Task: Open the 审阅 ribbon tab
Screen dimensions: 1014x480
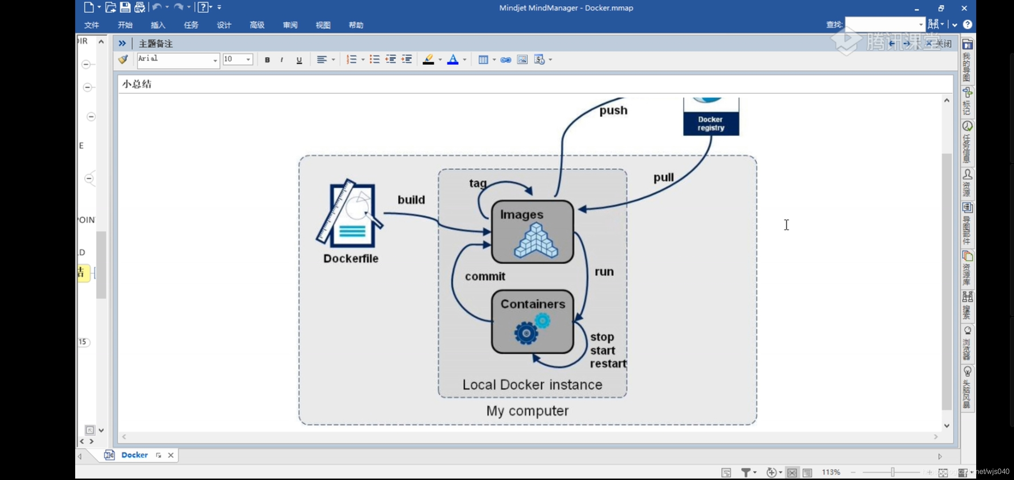Action: [x=290, y=25]
